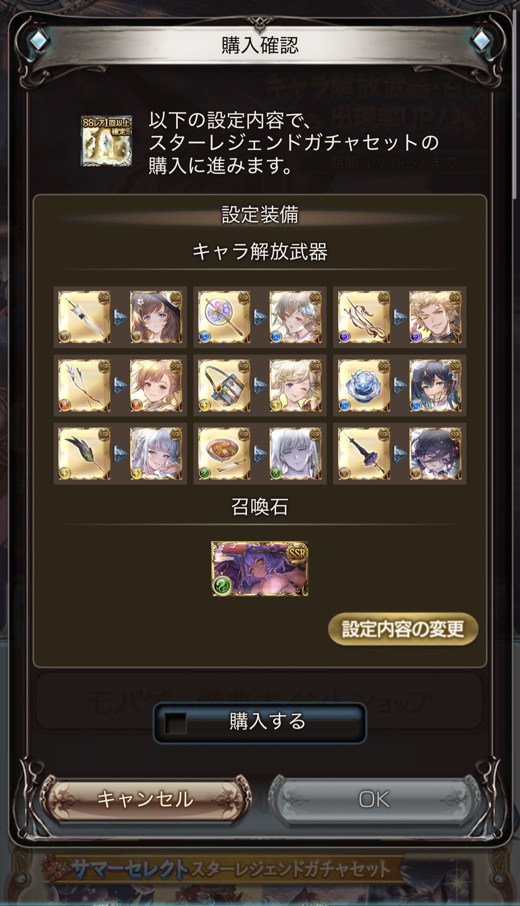The height and width of the screenshot is (906, 520).
Task: Tap the flower fan weapon icon
Action: [224, 317]
